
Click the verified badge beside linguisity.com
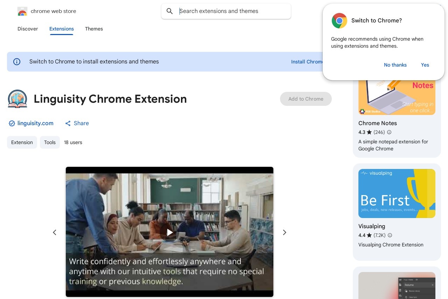point(12,123)
